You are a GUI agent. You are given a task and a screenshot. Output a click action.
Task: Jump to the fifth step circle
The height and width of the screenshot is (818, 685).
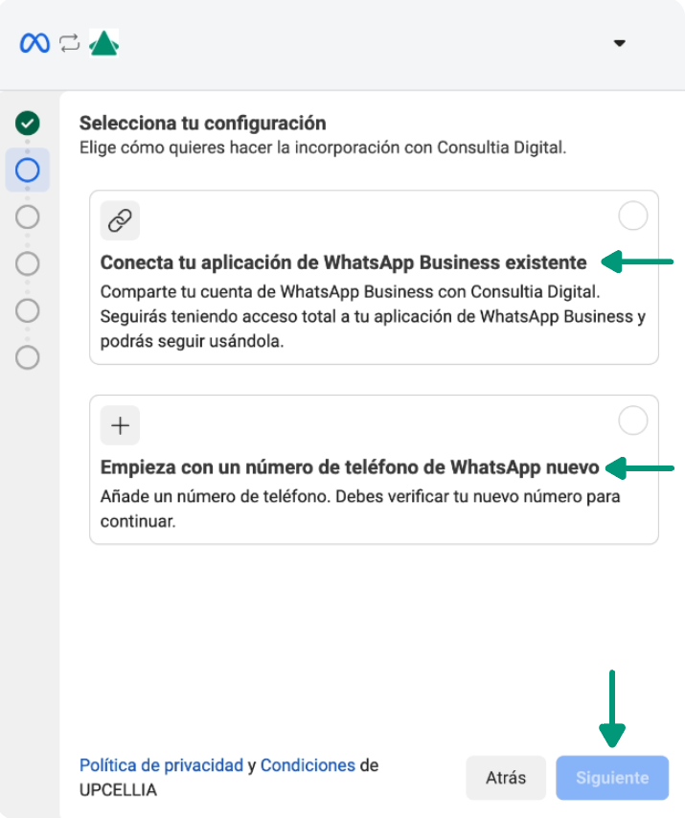click(28, 310)
